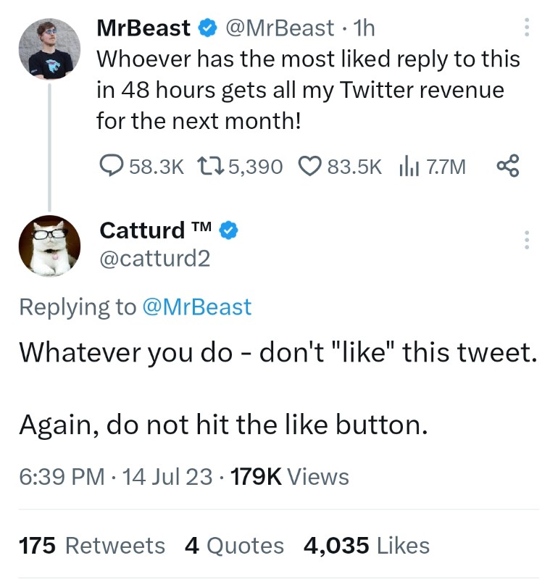Open MrBeast's profile picture
Image resolution: width=558 pixels, height=587 pixels.
pyautogui.click(x=49, y=49)
